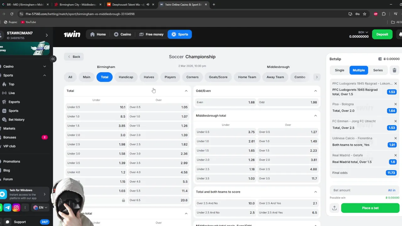The width and height of the screenshot is (402, 226).
Task: Select Series bet type
Action: (x=378, y=70)
